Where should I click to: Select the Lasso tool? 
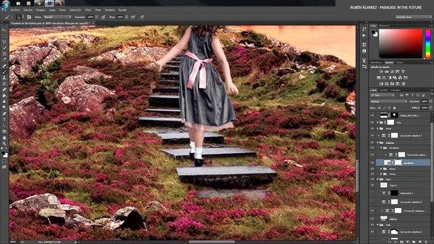tap(4, 42)
